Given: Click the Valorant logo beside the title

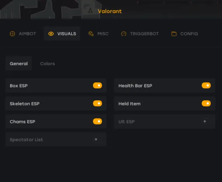Looking at the screenshot, I should coord(90,11).
